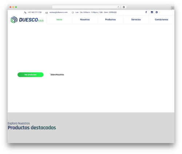Click the green Ver productos button

(31, 75)
